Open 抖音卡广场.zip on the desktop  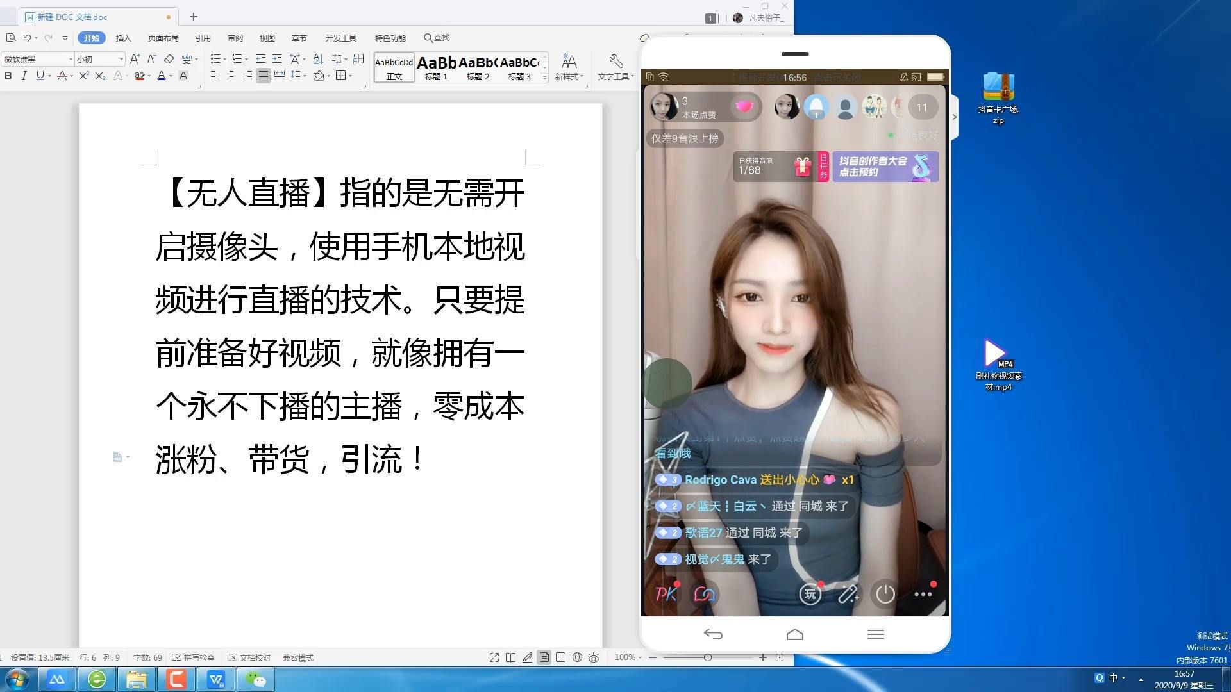[x=998, y=98]
